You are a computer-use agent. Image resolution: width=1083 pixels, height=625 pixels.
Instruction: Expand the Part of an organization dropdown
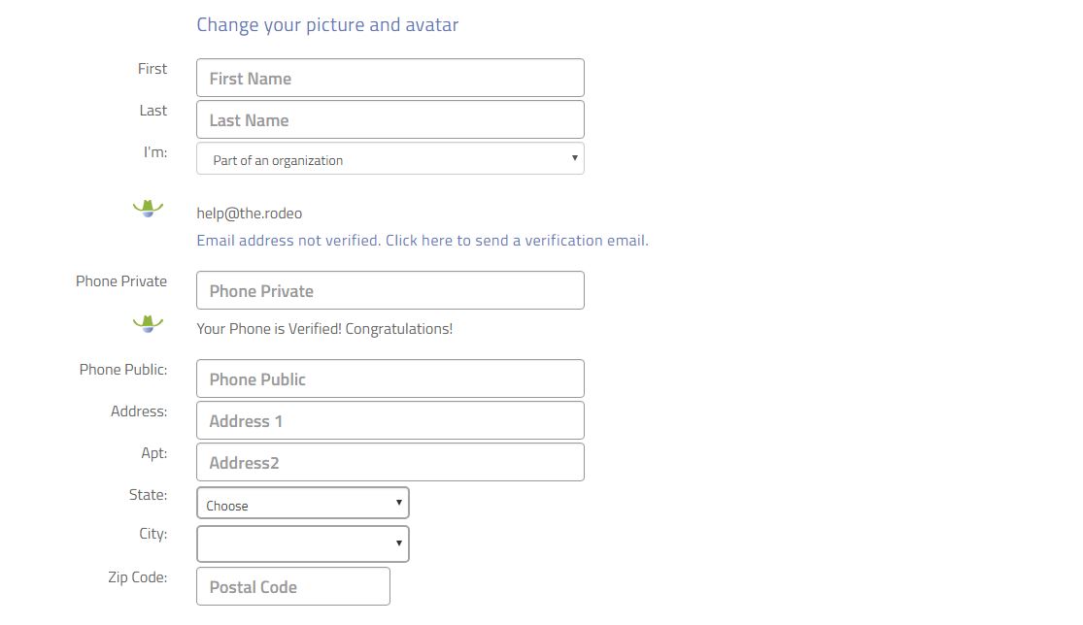pyautogui.click(x=390, y=158)
